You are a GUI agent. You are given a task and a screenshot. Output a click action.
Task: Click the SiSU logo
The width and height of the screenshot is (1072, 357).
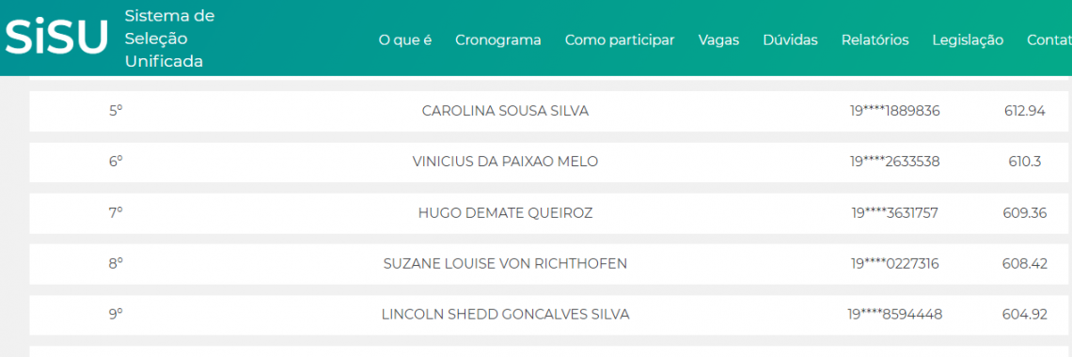(56, 38)
